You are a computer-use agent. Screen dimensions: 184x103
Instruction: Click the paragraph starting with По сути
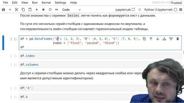(x=84, y=26)
